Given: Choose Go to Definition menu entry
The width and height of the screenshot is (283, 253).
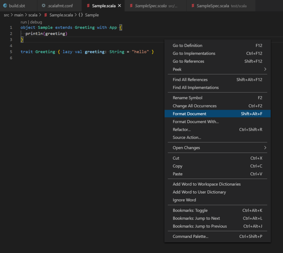Looking at the screenshot, I should click(x=187, y=46).
